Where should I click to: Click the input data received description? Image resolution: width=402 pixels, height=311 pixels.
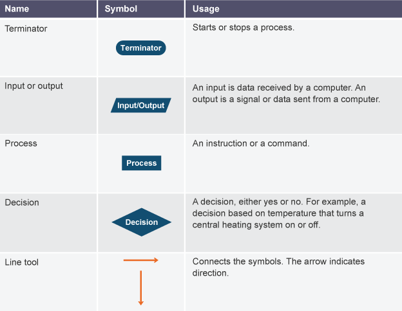(x=286, y=93)
